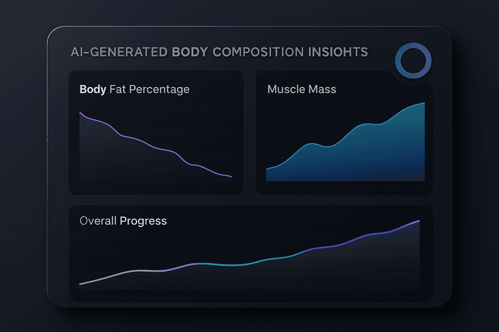Open the Muscle Mass card title
Image resolution: width=499 pixels, height=332 pixels.
point(302,89)
